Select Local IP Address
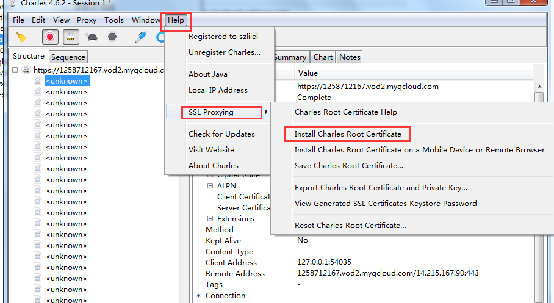Viewport: 554px width, 303px height. 218,90
